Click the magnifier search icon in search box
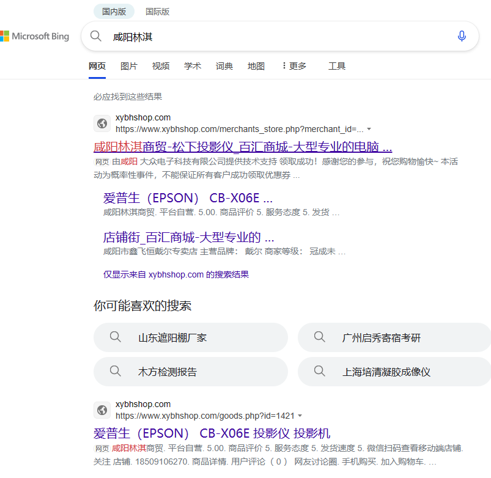 (96, 37)
